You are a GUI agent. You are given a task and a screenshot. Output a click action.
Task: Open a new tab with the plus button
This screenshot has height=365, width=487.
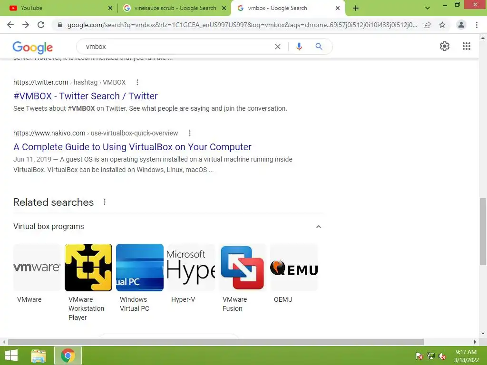point(356,8)
